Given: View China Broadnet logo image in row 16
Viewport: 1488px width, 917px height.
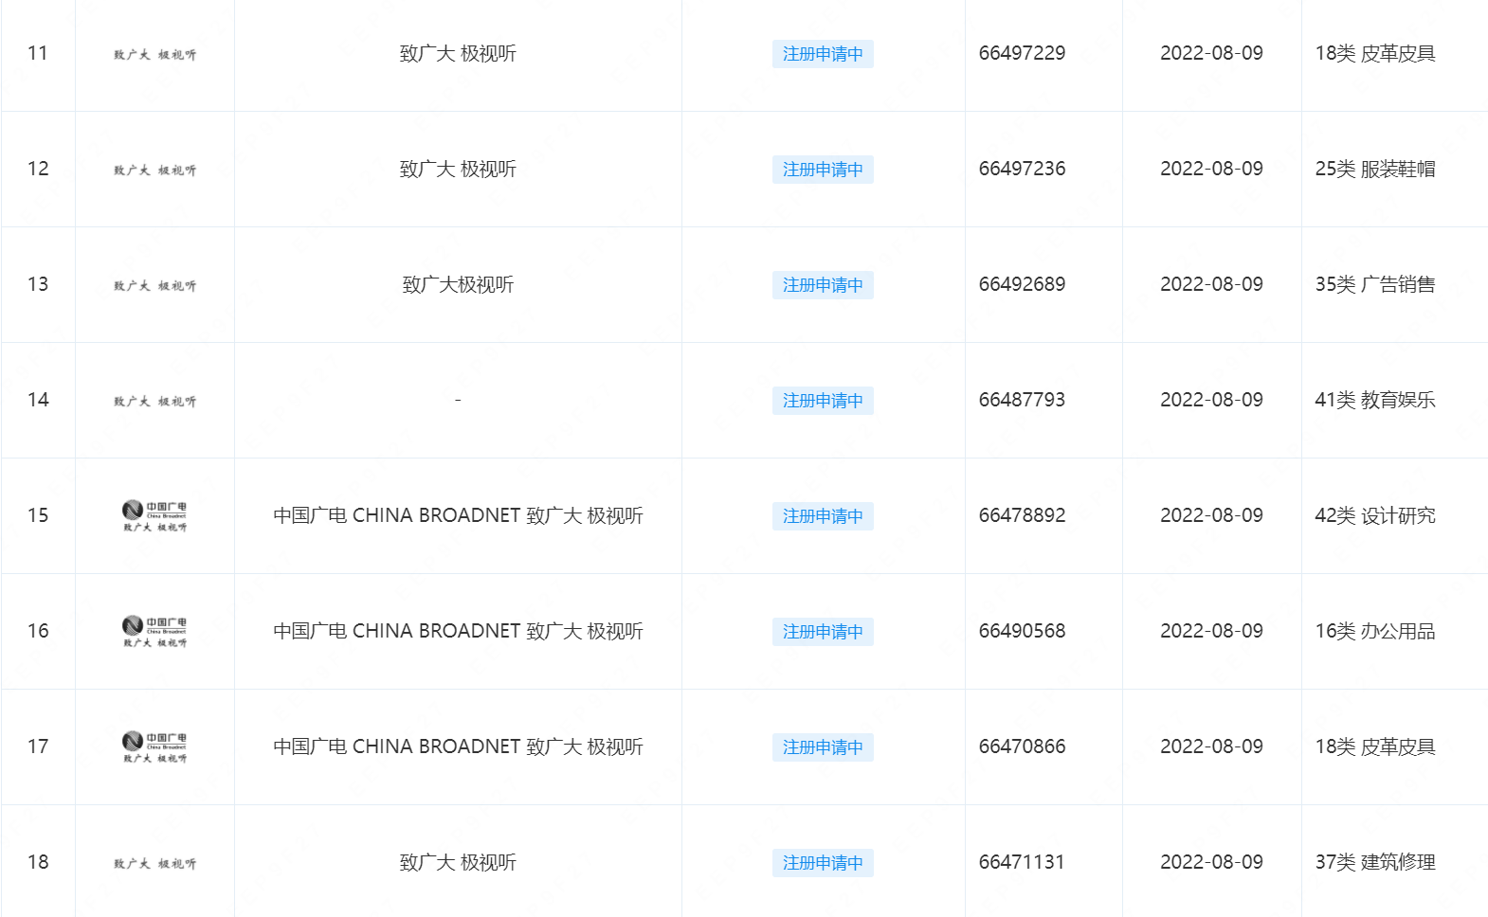Looking at the screenshot, I should point(155,631).
